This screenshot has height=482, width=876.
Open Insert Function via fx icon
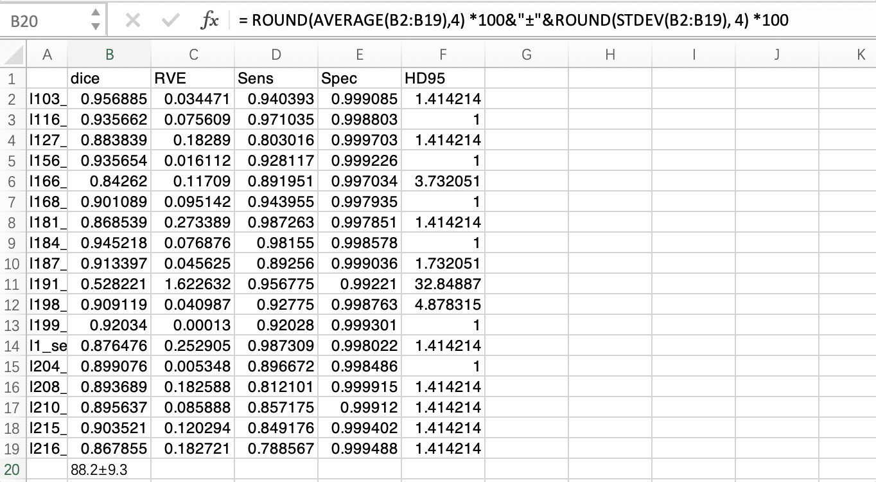[209, 21]
